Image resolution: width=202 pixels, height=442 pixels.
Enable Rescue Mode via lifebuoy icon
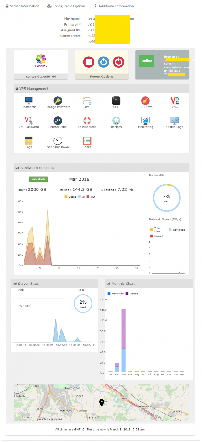[x=87, y=121]
